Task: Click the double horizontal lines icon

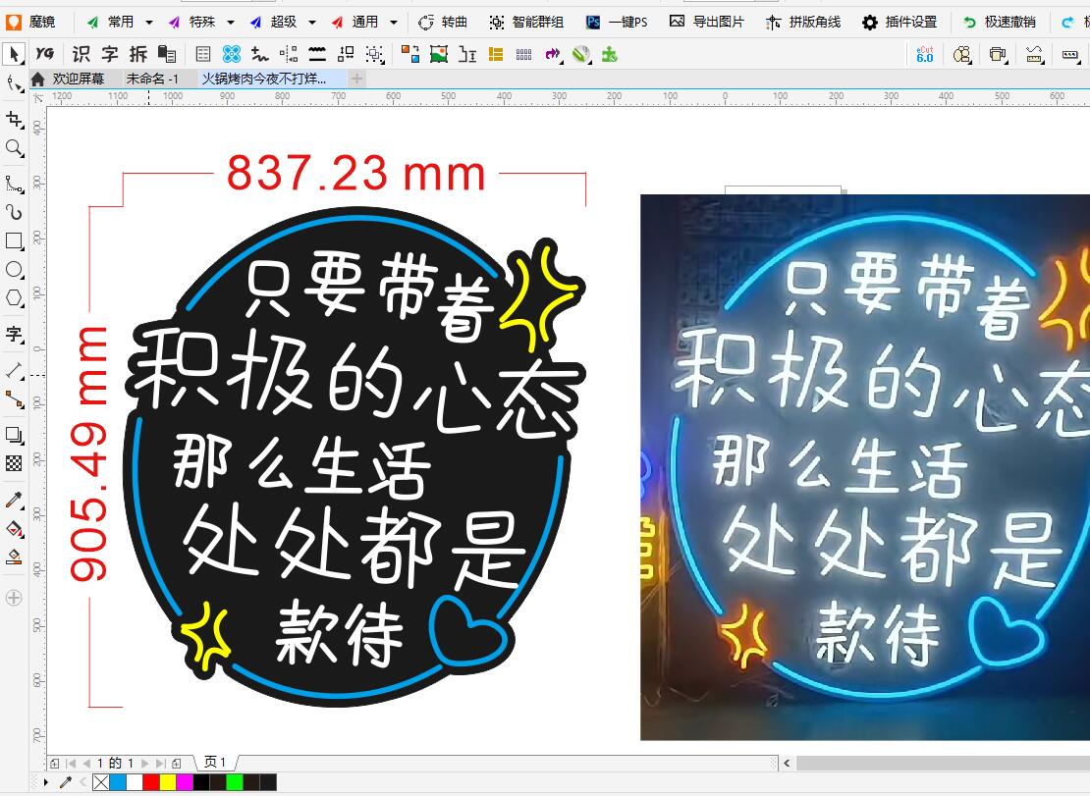Action: tap(317, 54)
